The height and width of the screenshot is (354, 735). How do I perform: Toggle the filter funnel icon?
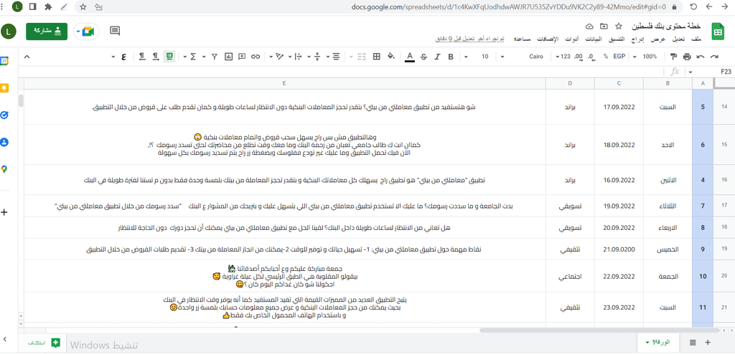214,57
